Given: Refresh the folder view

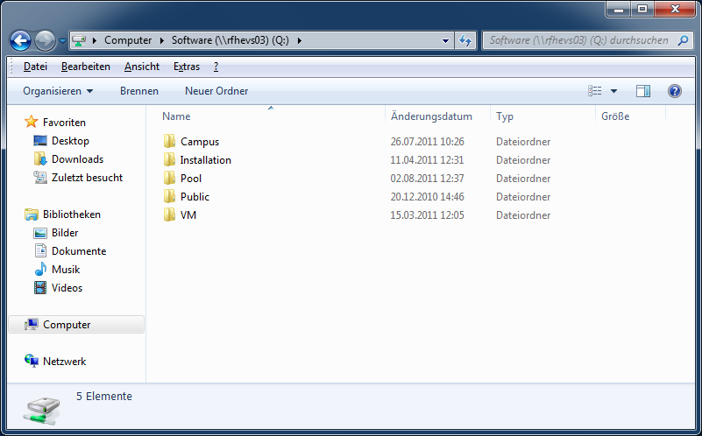Looking at the screenshot, I should click(465, 40).
